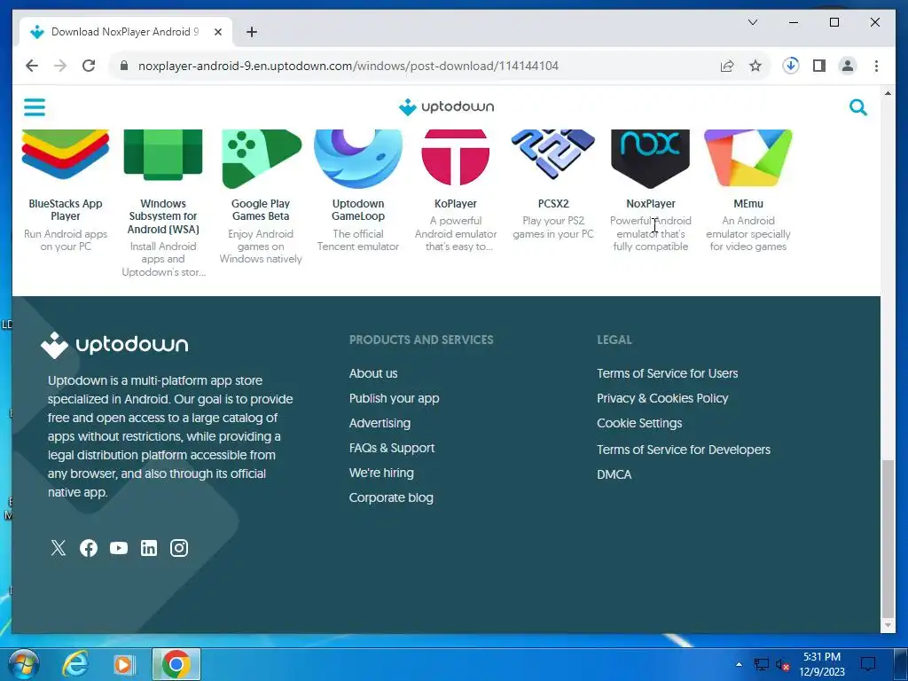
Task: Go back in Chrome
Action: tap(32, 66)
